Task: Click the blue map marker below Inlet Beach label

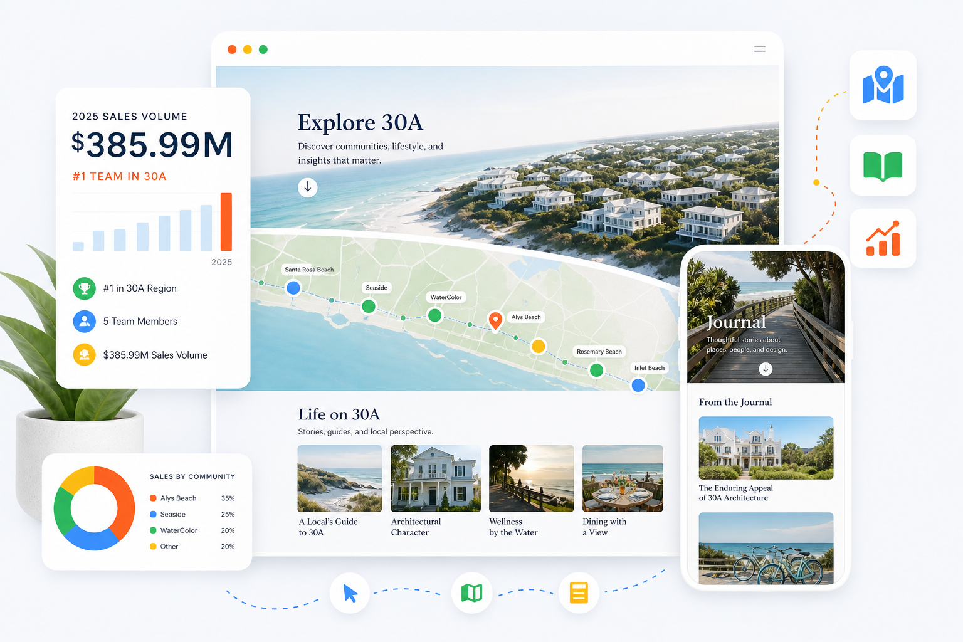Action: (x=638, y=385)
